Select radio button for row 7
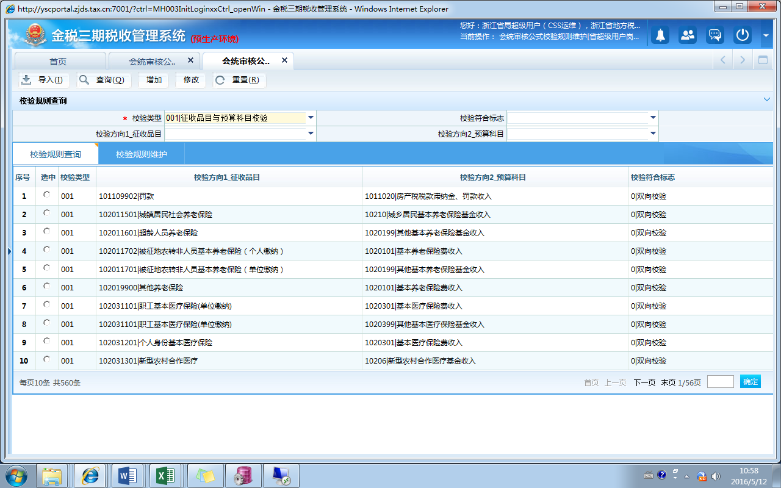The width and height of the screenshot is (781, 488). 47,304
